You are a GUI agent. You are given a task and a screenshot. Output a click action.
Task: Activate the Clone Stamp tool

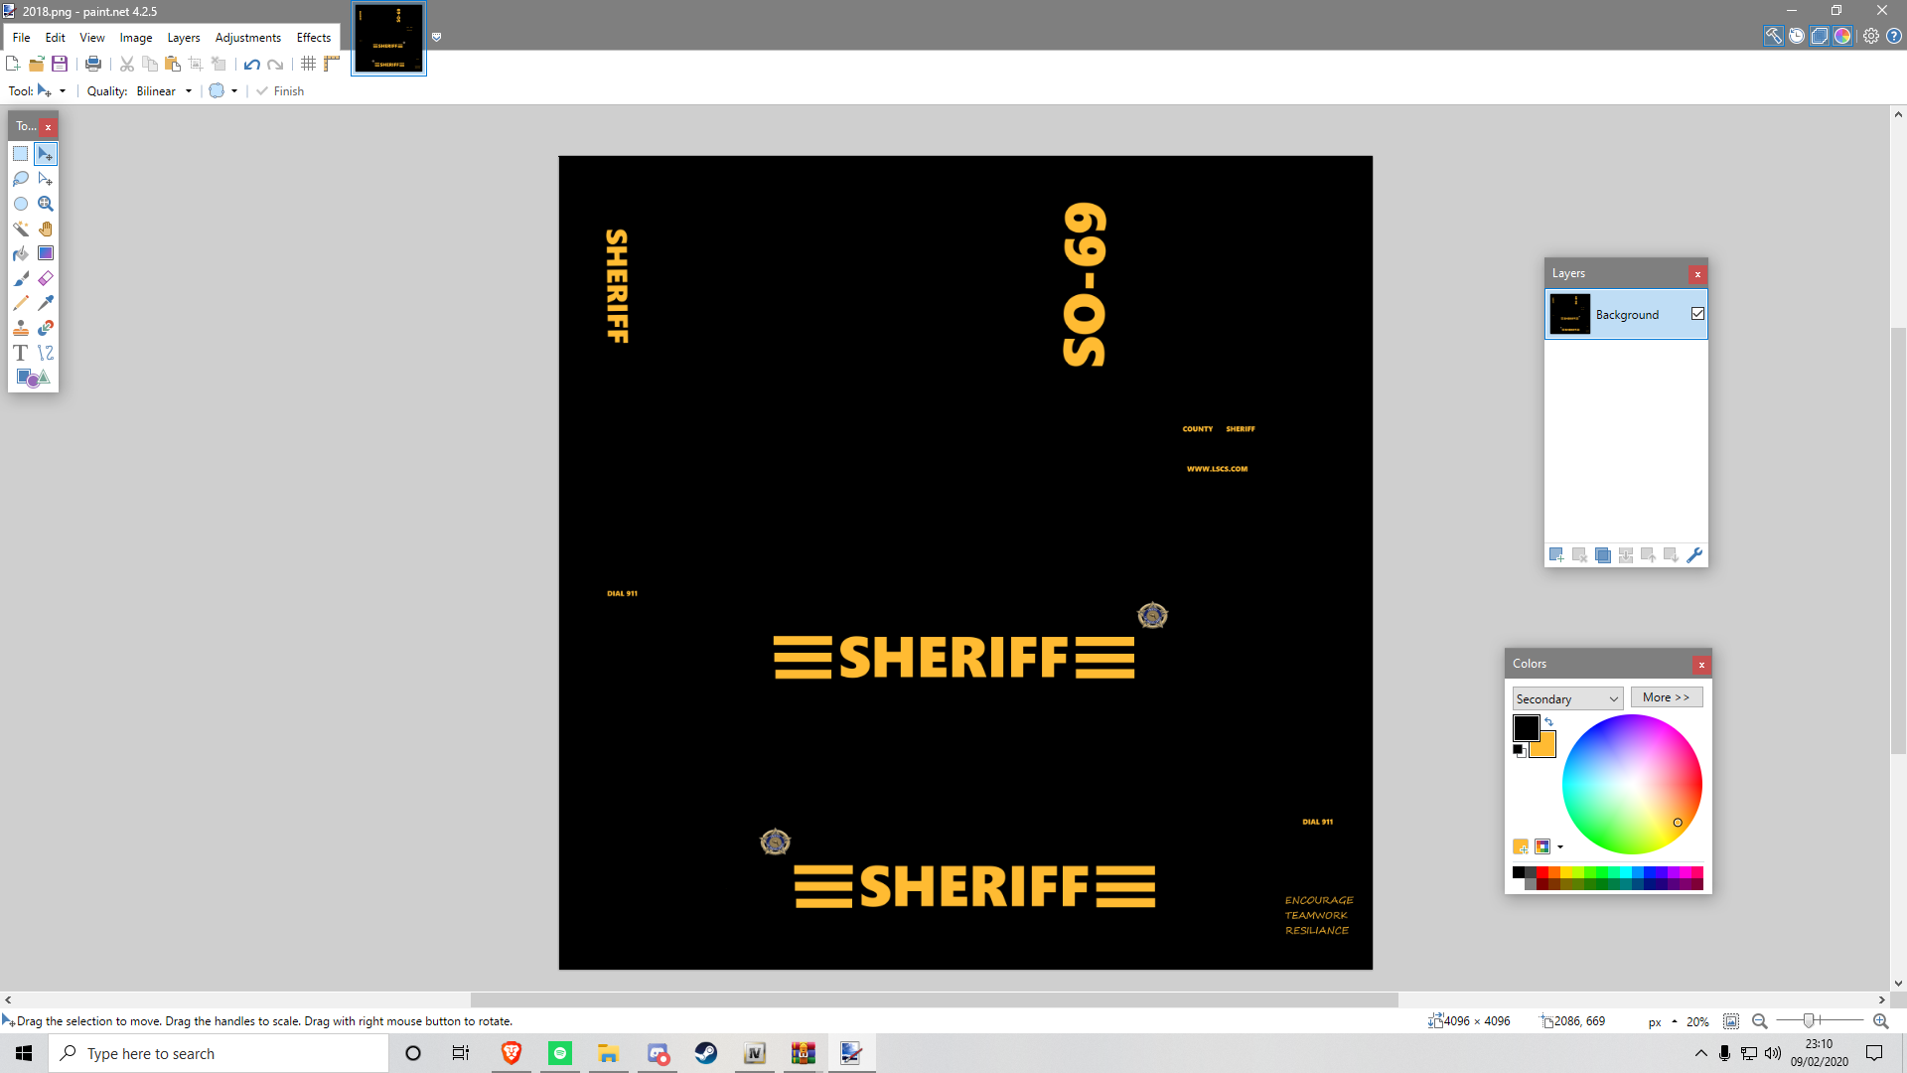click(21, 328)
